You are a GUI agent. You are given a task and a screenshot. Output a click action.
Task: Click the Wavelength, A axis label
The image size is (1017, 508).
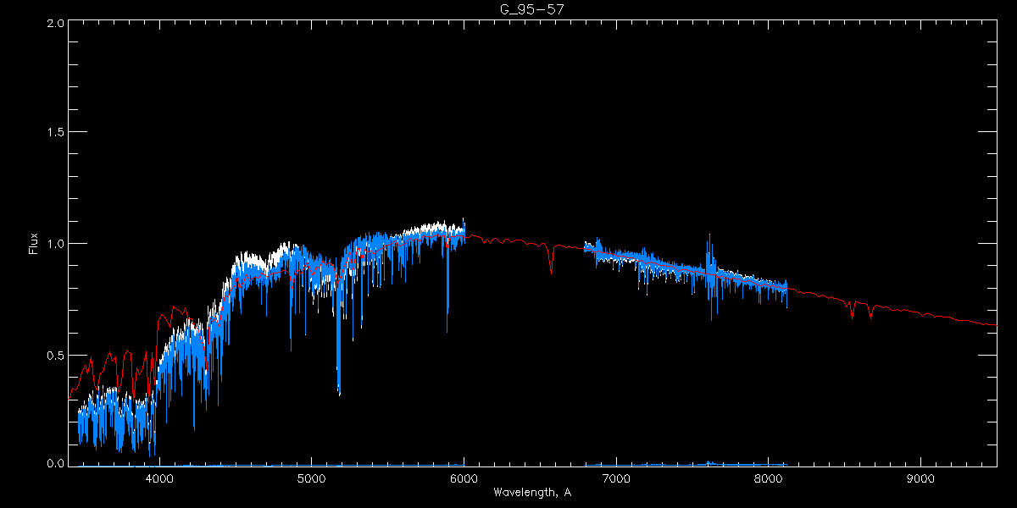point(532,492)
